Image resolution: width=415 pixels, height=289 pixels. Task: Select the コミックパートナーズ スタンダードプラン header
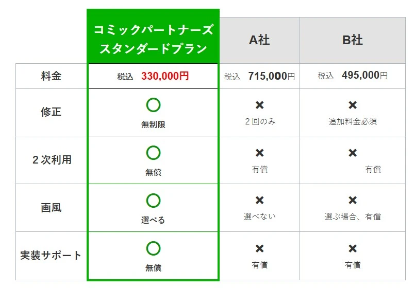(x=153, y=39)
